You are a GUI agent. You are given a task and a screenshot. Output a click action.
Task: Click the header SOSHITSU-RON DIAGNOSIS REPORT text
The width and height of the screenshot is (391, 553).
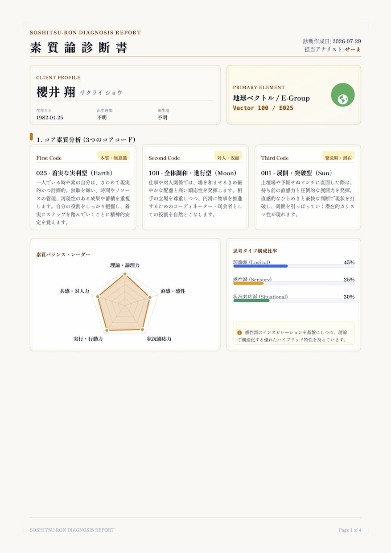coord(86,33)
